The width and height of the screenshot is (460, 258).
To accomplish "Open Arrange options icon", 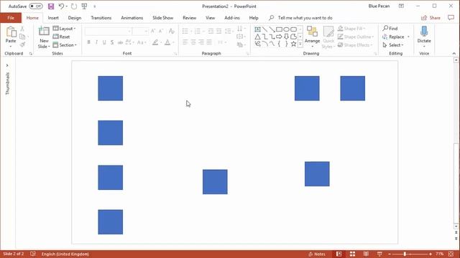I will 312,31.
